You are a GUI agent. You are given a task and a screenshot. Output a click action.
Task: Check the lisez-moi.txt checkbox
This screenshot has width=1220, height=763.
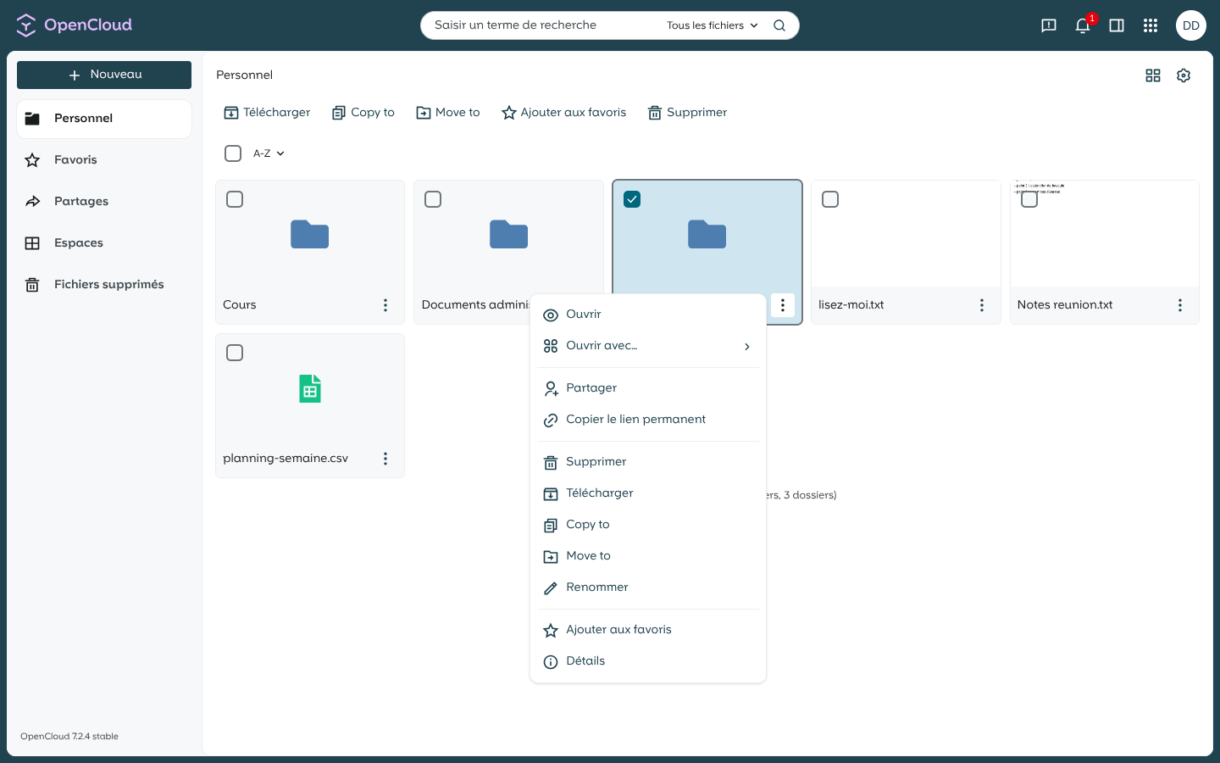[x=830, y=199]
